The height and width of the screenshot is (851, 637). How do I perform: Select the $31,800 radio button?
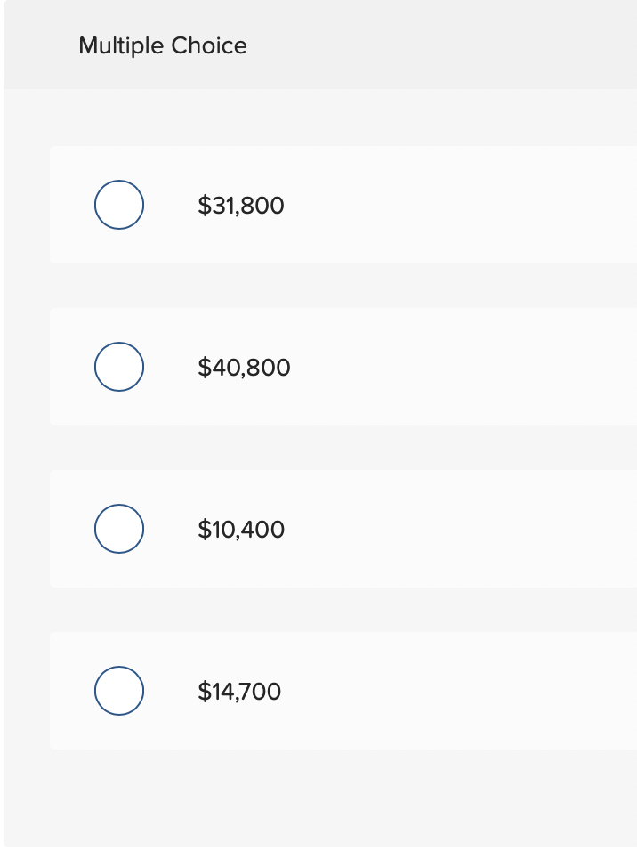tap(119, 205)
